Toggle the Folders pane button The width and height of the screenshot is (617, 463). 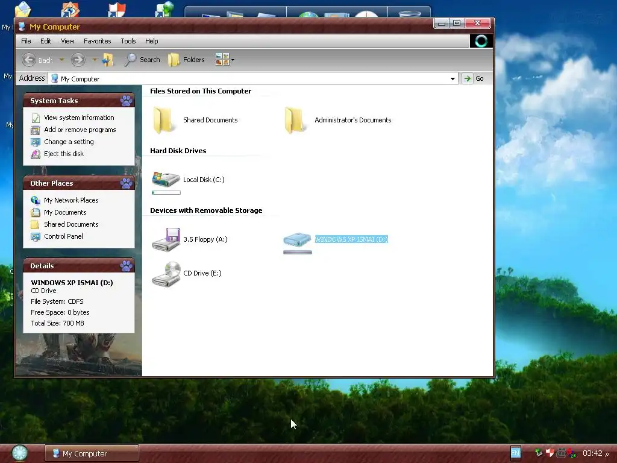point(187,60)
